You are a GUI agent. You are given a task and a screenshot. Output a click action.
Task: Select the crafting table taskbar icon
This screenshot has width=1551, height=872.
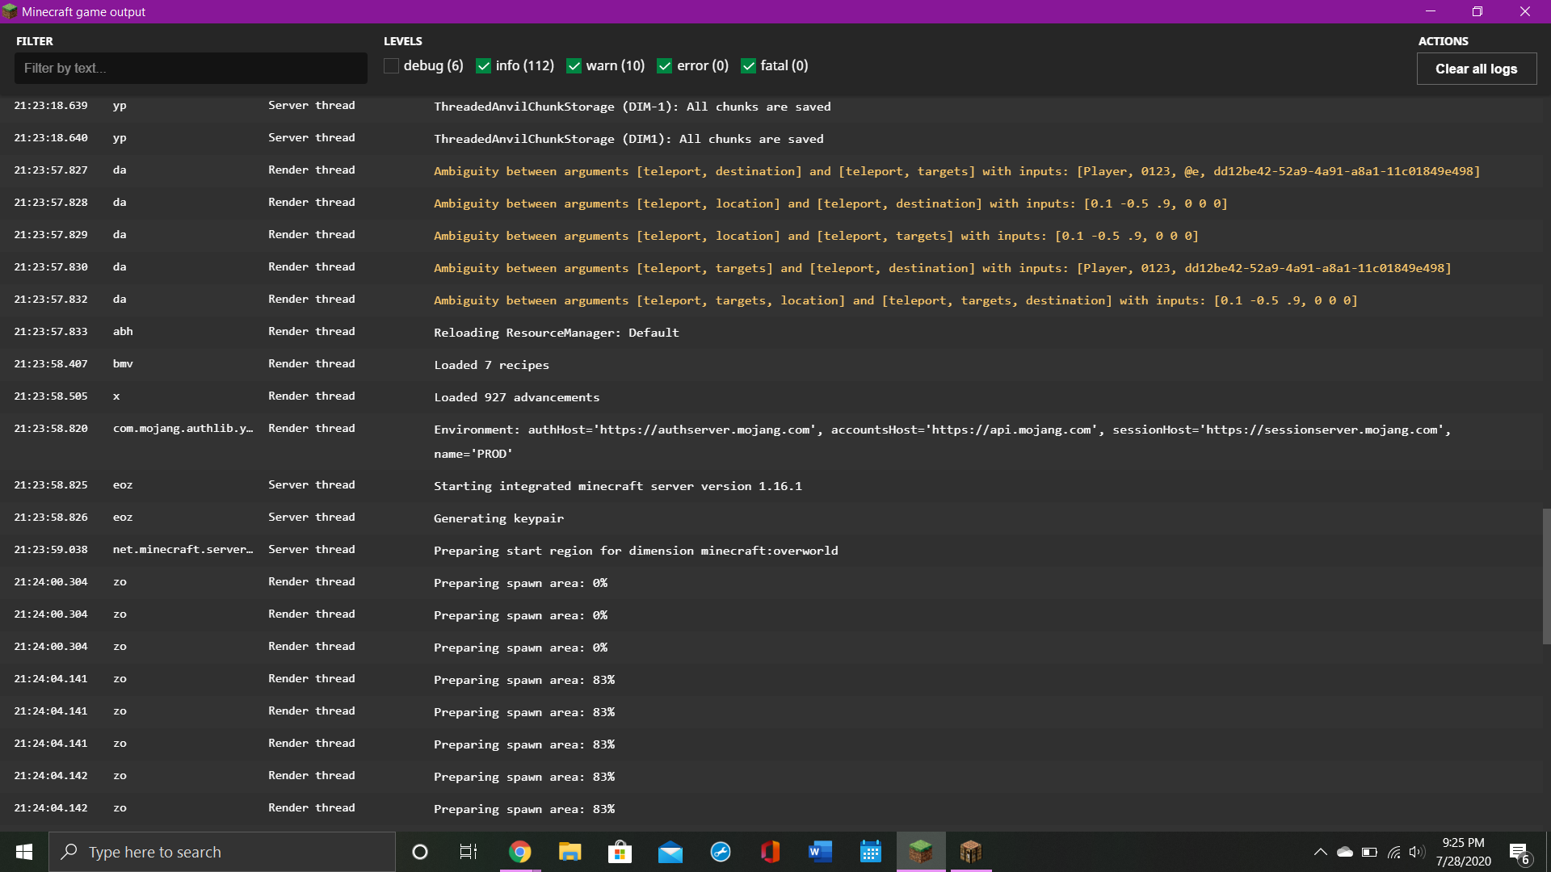[x=971, y=852]
